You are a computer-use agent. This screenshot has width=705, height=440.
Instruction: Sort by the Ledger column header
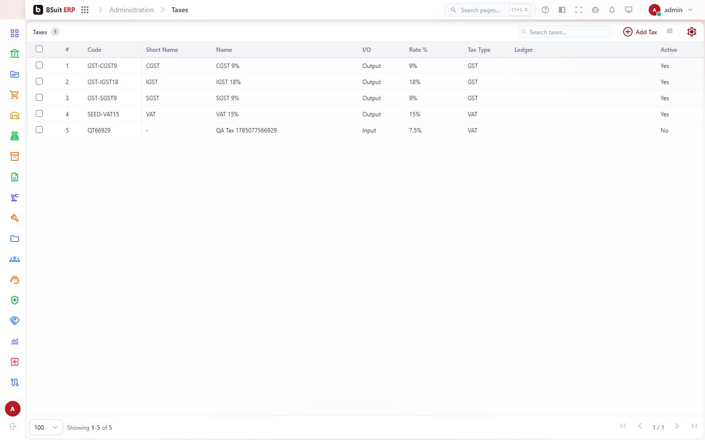(x=523, y=50)
